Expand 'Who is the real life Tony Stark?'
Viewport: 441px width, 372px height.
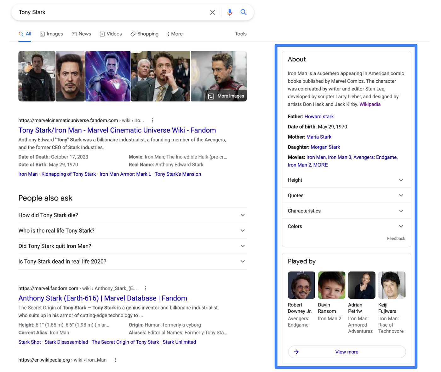[133, 231]
